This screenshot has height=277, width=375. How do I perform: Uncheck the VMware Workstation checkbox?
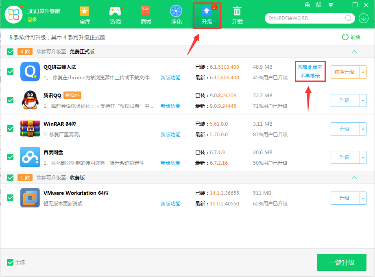[10, 198]
